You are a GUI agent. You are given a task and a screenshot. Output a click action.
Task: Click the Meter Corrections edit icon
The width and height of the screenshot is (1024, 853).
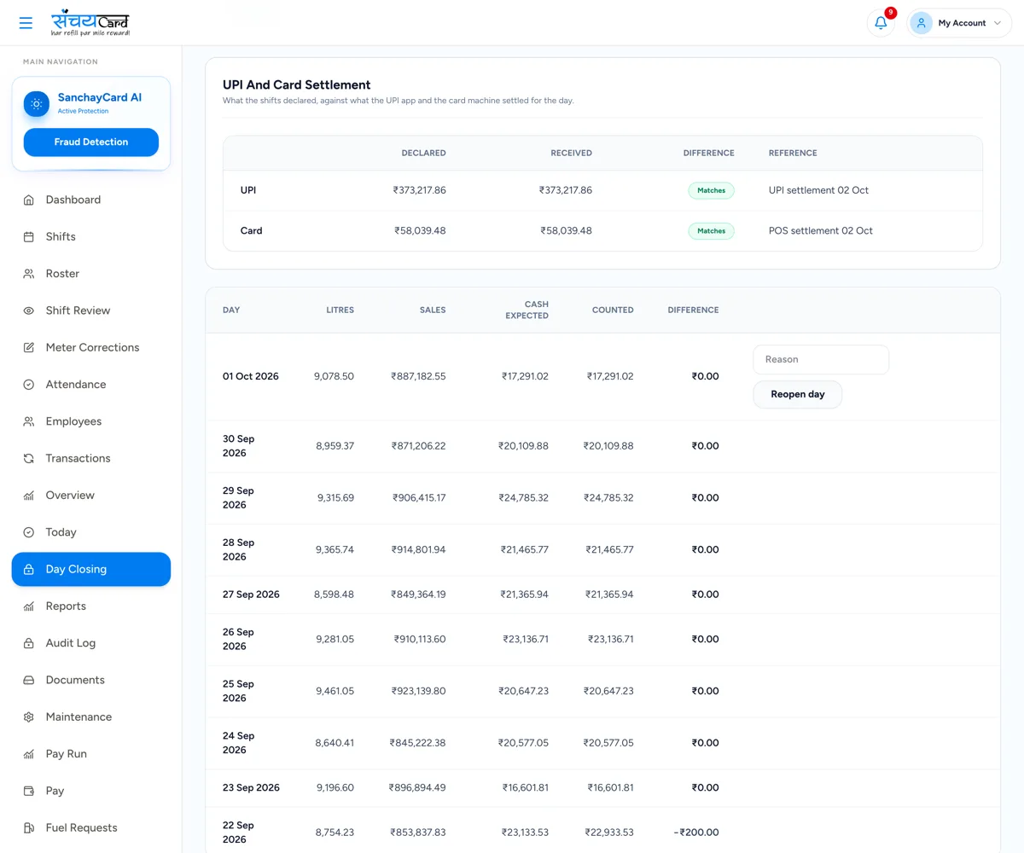point(28,348)
